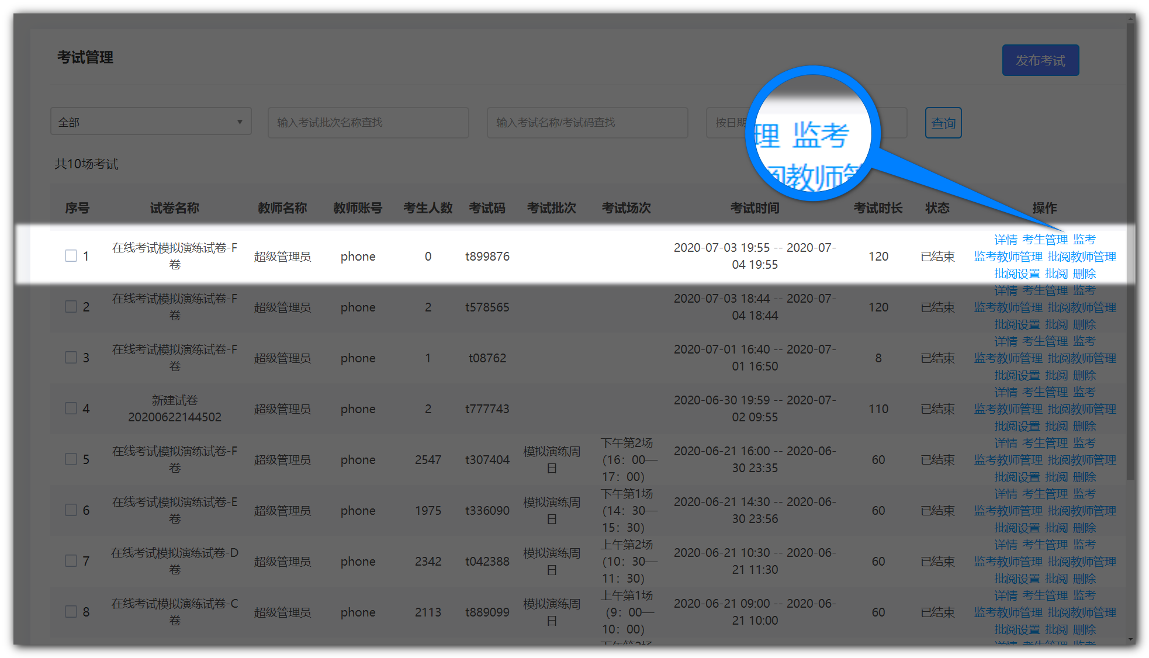Screen dimensions: 1149x658
Task: Check the checkbox for row 1
Action: tap(71, 256)
